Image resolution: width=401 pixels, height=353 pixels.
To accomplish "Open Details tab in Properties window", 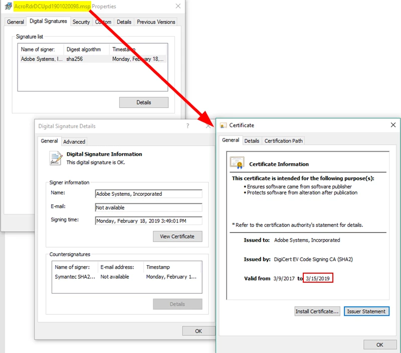I will tap(124, 22).
